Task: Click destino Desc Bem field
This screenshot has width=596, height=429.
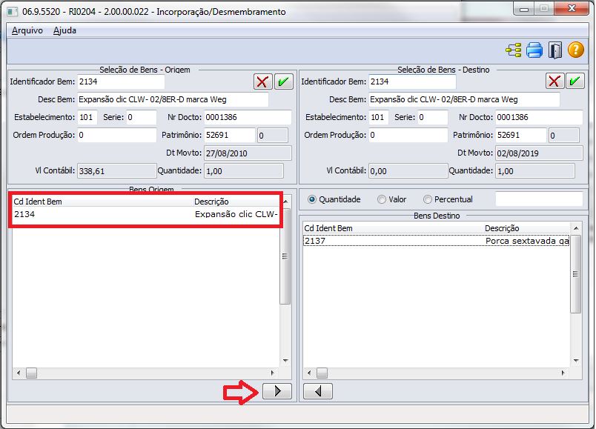Action: click(464, 99)
